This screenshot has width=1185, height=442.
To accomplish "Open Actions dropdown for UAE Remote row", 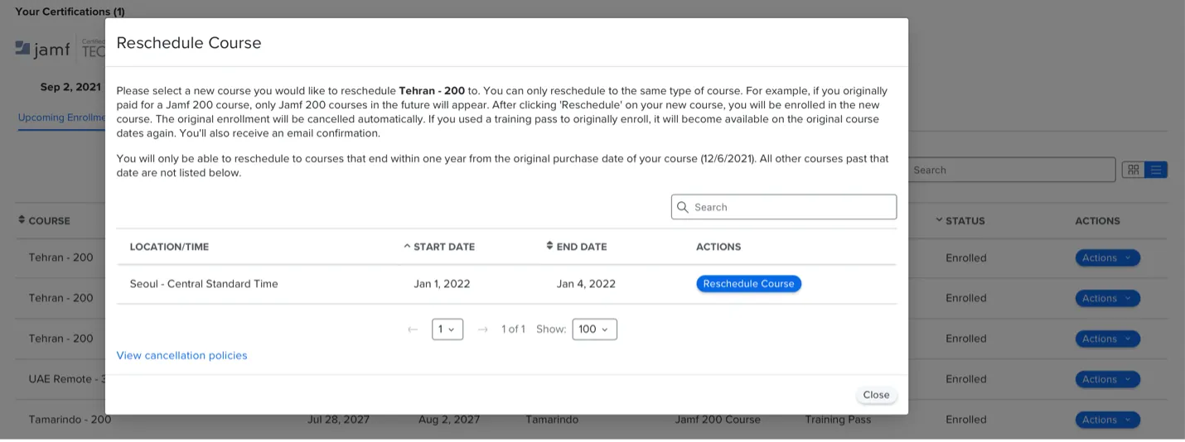I will coord(1107,379).
